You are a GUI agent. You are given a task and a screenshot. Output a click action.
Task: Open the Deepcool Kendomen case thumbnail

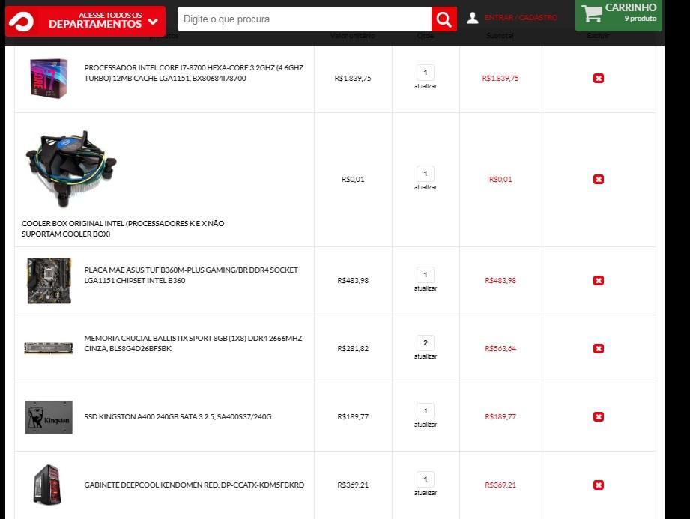(x=47, y=485)
